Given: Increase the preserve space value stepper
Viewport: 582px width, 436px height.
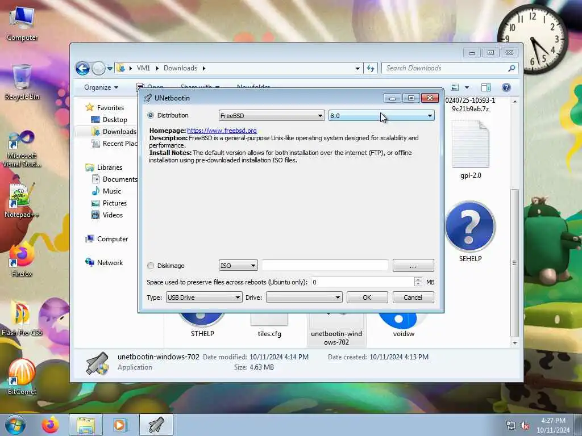Looking at the screenshot, I should (x=418, y=279).
